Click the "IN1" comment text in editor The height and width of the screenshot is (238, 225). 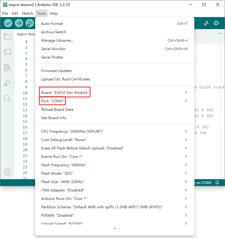pyautogui.click(x=210, y=110)
